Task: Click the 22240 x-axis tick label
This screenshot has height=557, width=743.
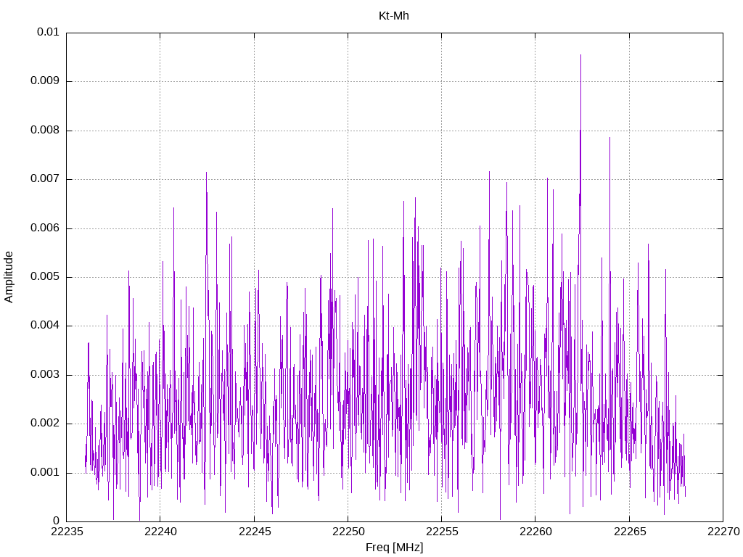Action: click(160, 533)
